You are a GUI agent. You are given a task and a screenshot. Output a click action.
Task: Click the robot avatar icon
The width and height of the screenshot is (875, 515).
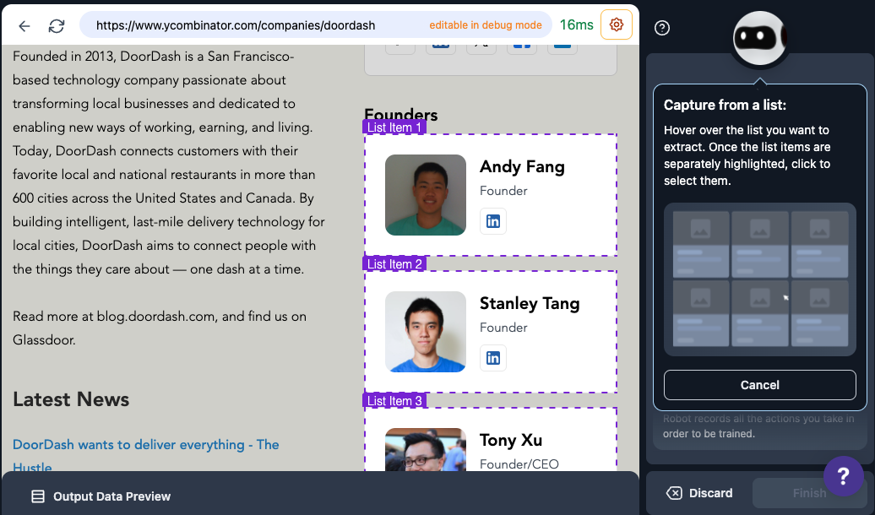click(759, 39)
